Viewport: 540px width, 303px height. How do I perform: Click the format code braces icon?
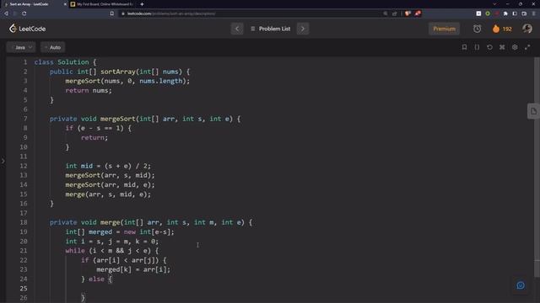coord(477,47)
